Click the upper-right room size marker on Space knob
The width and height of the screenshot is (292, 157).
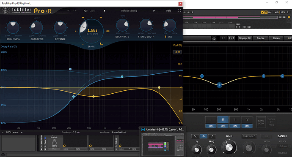coord(101,17)
